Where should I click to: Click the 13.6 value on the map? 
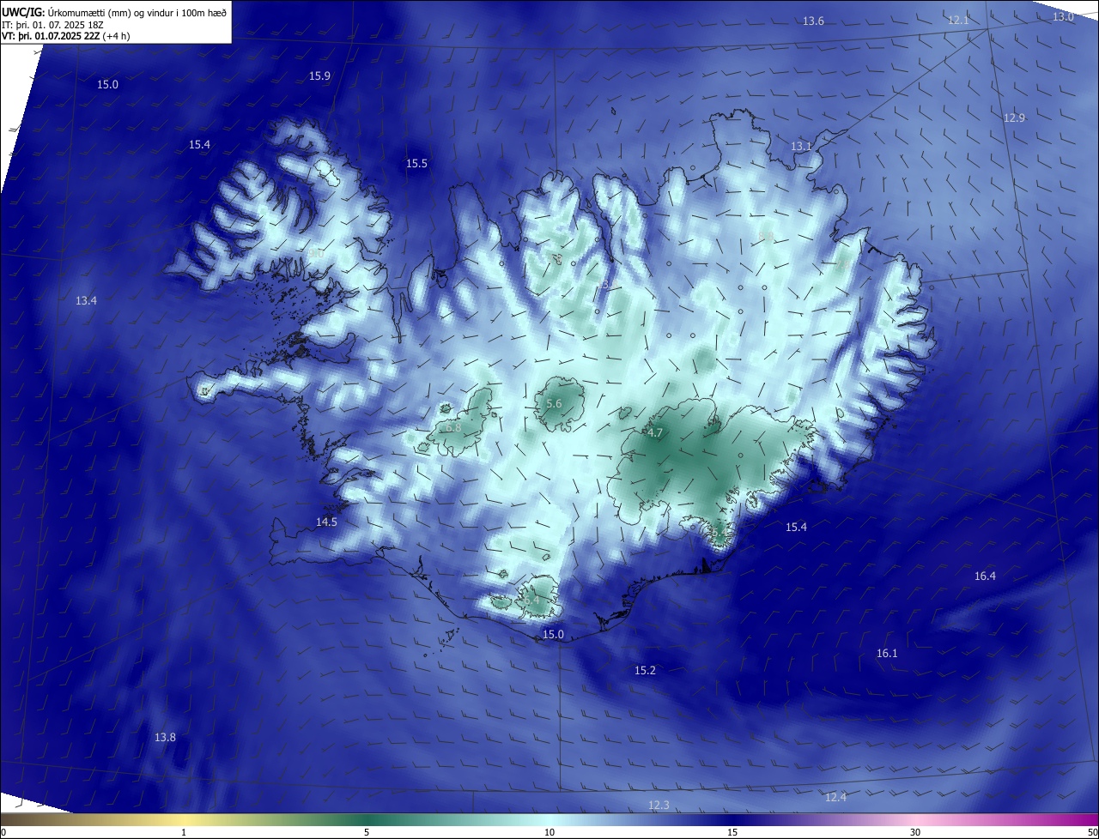813,21
